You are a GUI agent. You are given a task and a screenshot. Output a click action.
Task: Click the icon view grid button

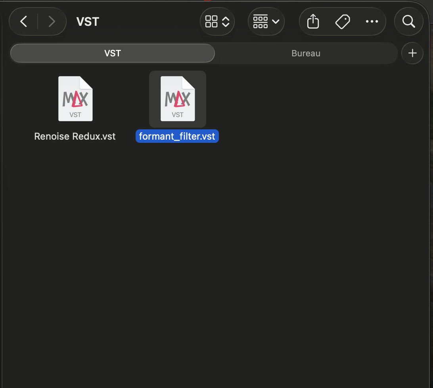pos(211,21)
